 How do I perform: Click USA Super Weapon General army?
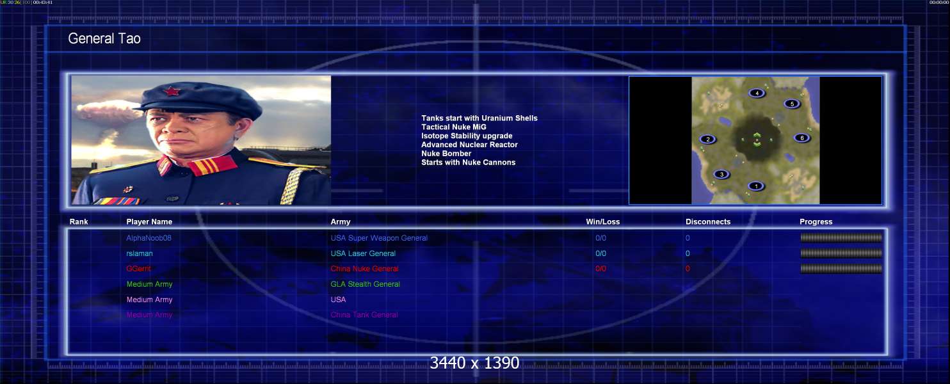click(x=379, y=238)
